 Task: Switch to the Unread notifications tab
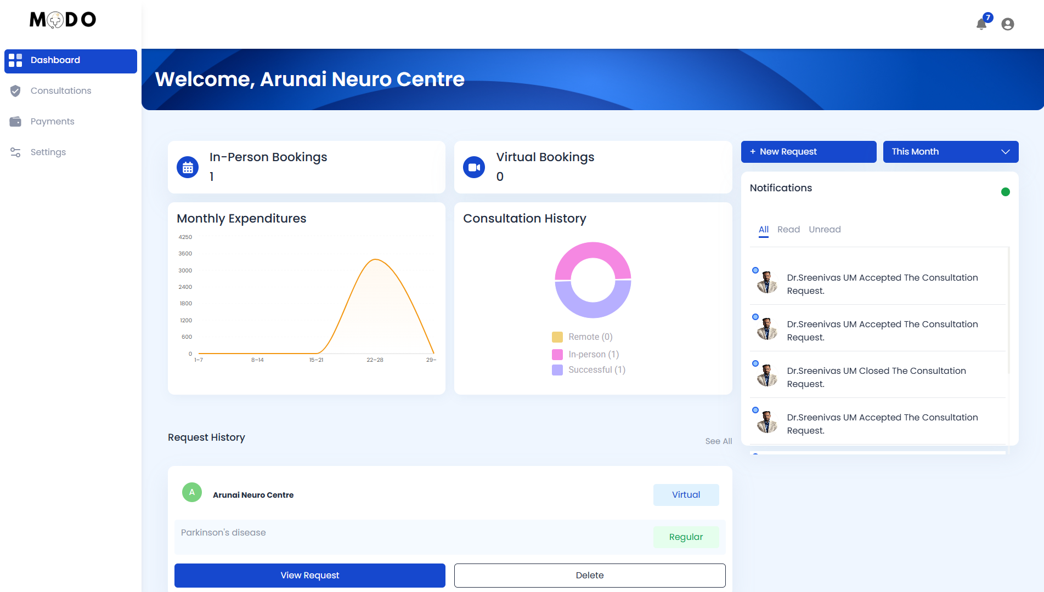click(x=825, y=230)
